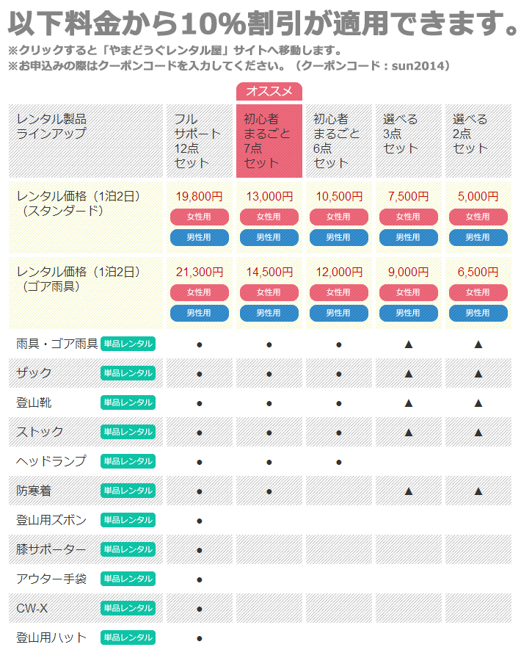Open 単品レンタル for 登山用ズボン
This screenshot has height=661, width=521.
(128, 520)
